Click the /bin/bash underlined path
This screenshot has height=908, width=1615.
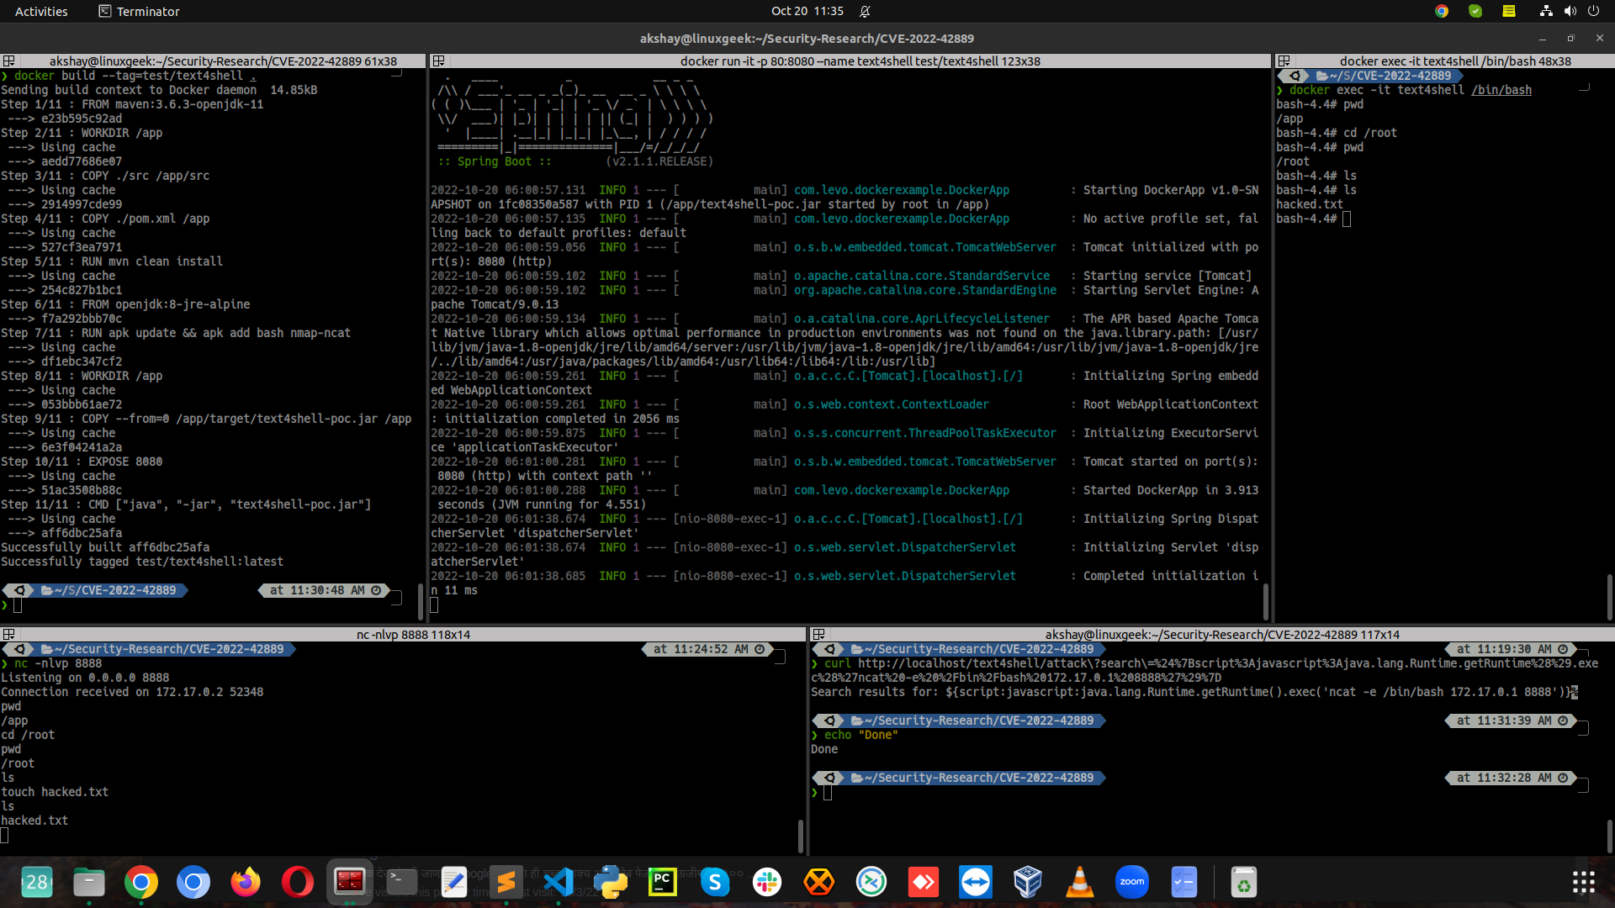(1501, 90)
